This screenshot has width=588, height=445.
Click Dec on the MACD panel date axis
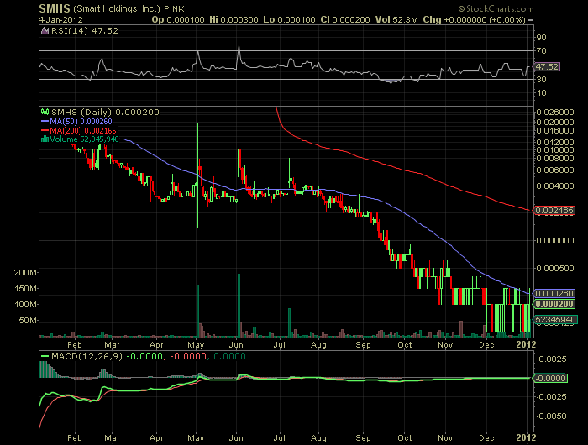click(486, 438)
